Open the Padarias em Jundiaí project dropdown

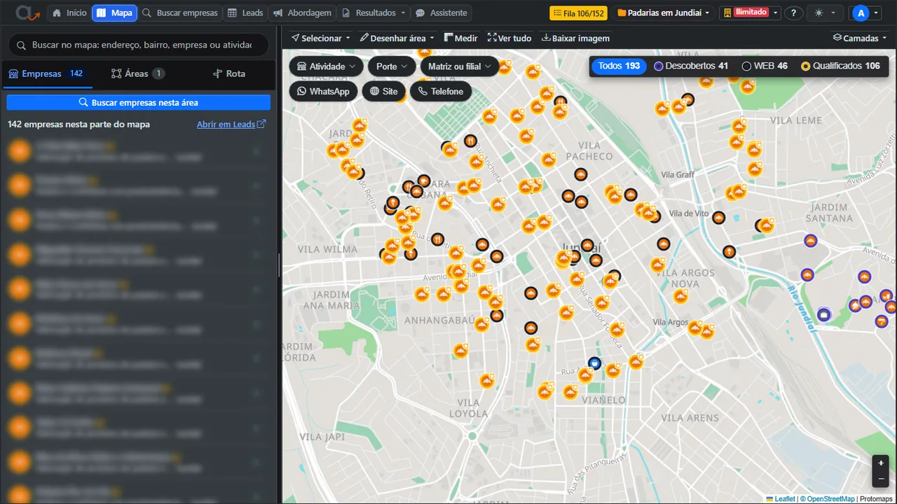tap(663, 13)
